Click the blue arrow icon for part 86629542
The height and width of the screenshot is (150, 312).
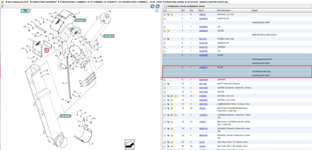click(x=168, y=100)
